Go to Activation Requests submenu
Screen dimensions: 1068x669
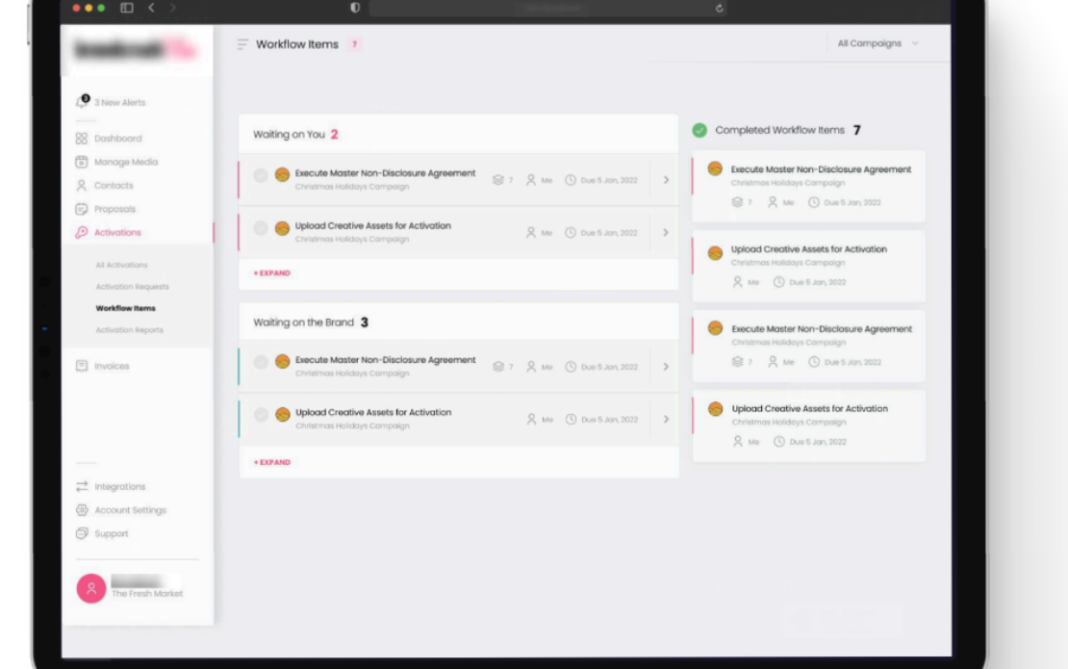132,287
